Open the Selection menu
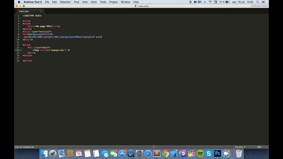The width and height of the screenshot is (283, 159). click(65, 2)
